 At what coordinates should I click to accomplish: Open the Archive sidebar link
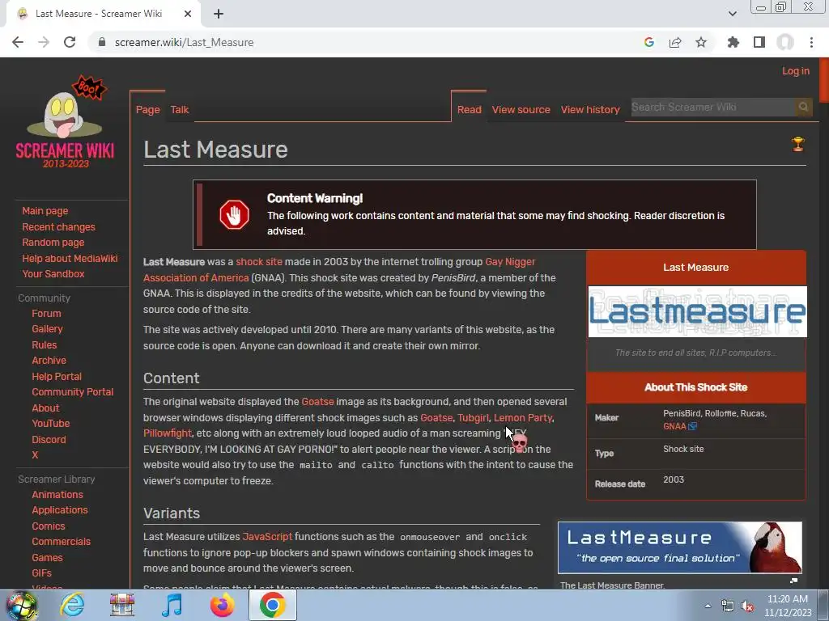click(49, 360)
